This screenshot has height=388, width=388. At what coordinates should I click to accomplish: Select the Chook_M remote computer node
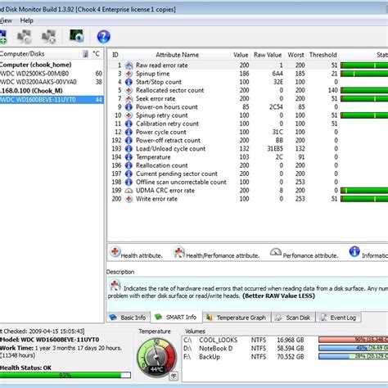pyautogui.click(x=31, y=91)
